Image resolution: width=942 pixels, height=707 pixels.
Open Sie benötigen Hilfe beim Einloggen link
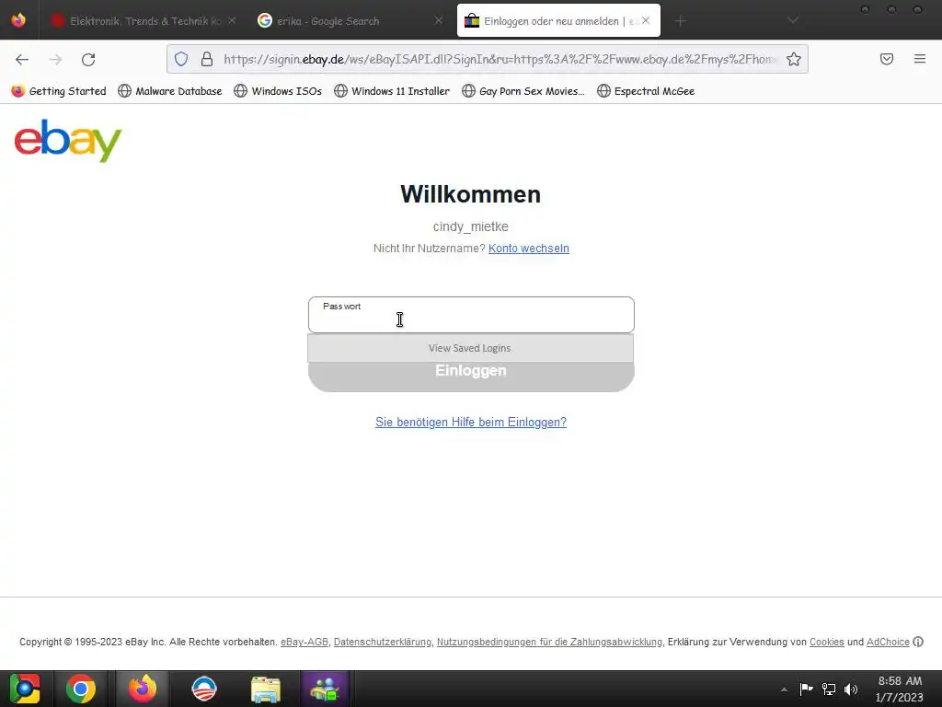point(471,422)
